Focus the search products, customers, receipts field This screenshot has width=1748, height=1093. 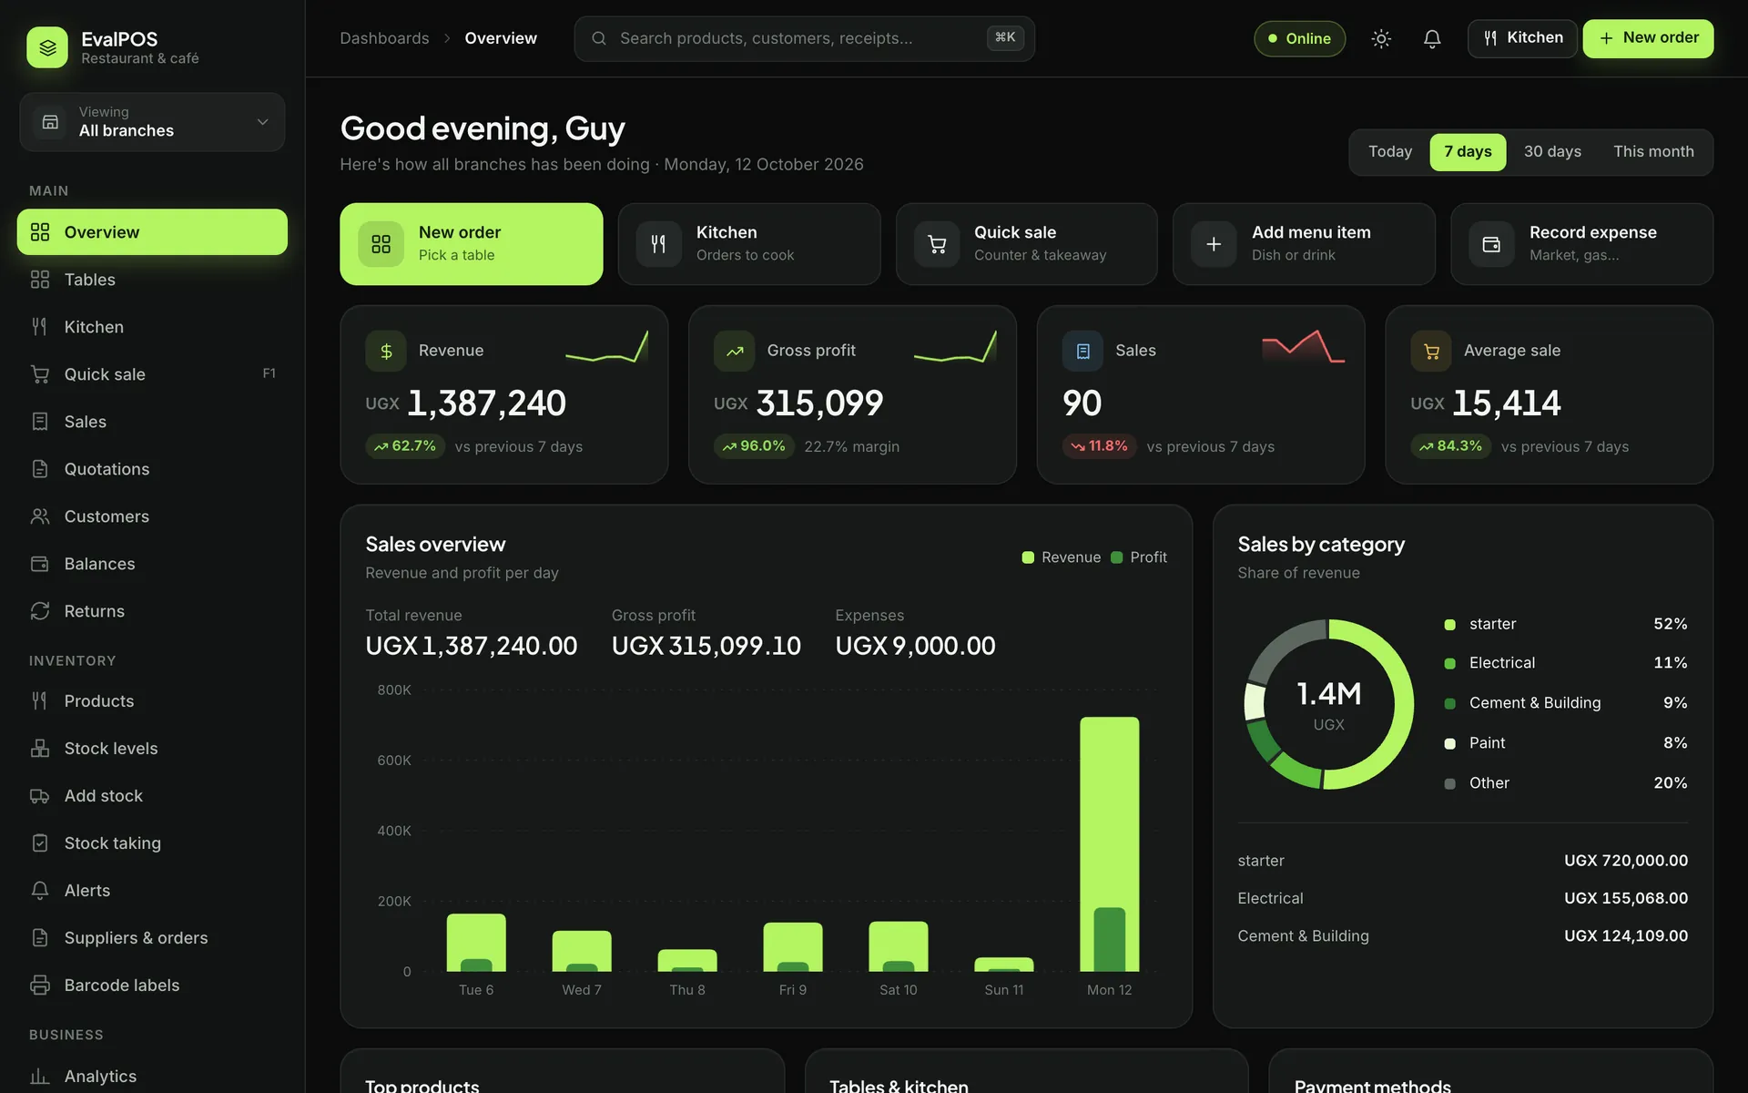pos(804,38)
